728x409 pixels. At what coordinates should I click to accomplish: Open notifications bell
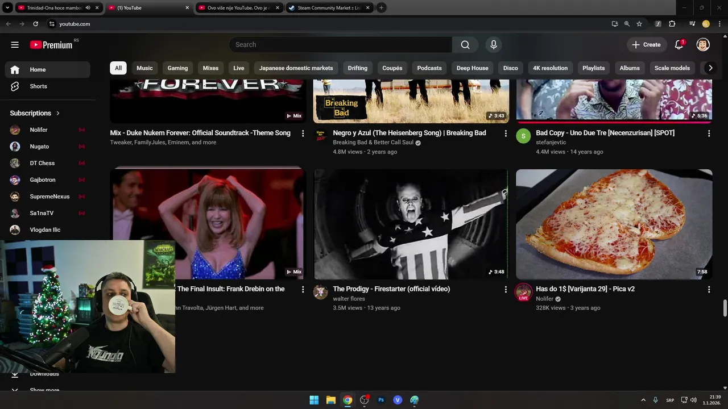[x=679, y=45]
